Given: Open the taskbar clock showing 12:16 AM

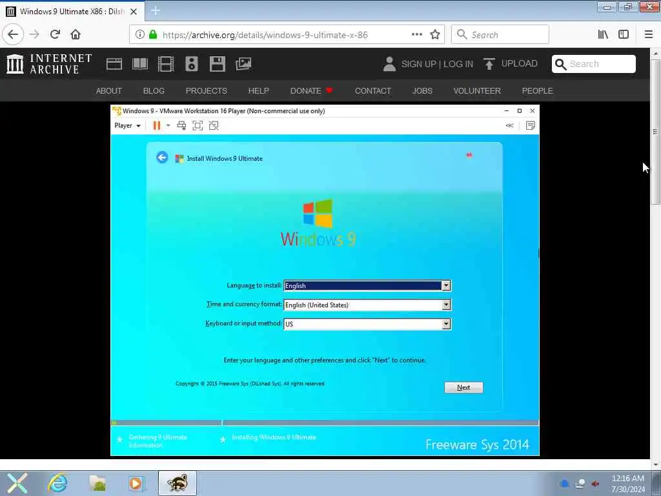Looking at the screenshot, I should click(628, 484).
